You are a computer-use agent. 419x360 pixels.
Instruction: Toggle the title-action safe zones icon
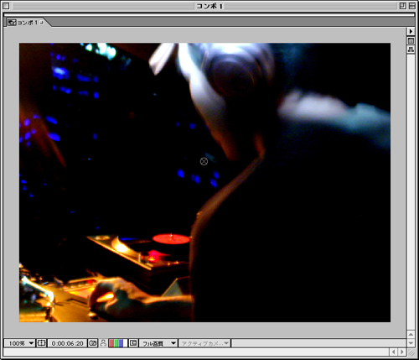(x=41, y=343)
